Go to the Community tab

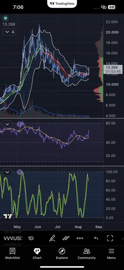coord(87,254)
